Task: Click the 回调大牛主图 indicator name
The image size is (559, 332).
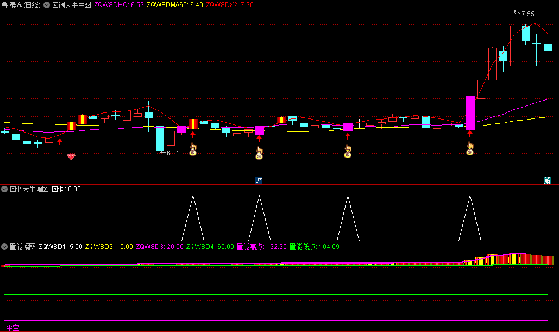Action: 72,5
